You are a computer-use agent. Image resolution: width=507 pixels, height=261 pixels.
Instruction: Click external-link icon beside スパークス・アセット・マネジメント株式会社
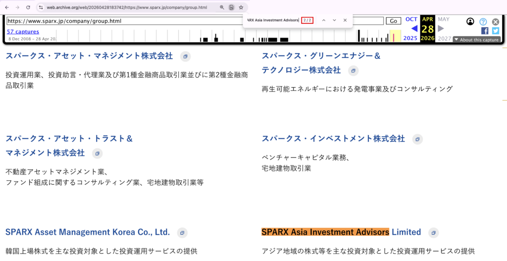[x=185, y=56]
